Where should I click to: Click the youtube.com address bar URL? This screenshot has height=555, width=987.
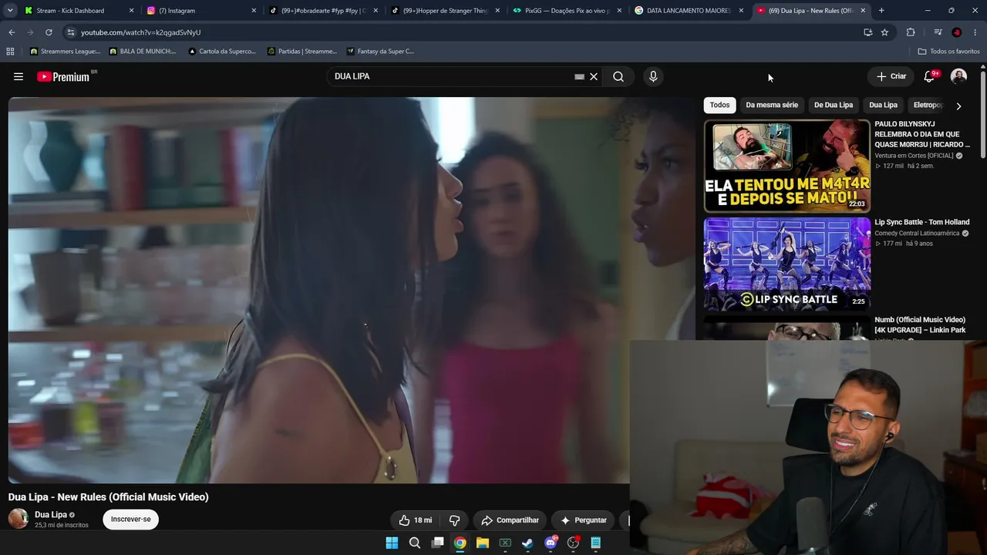pos(141,32)
